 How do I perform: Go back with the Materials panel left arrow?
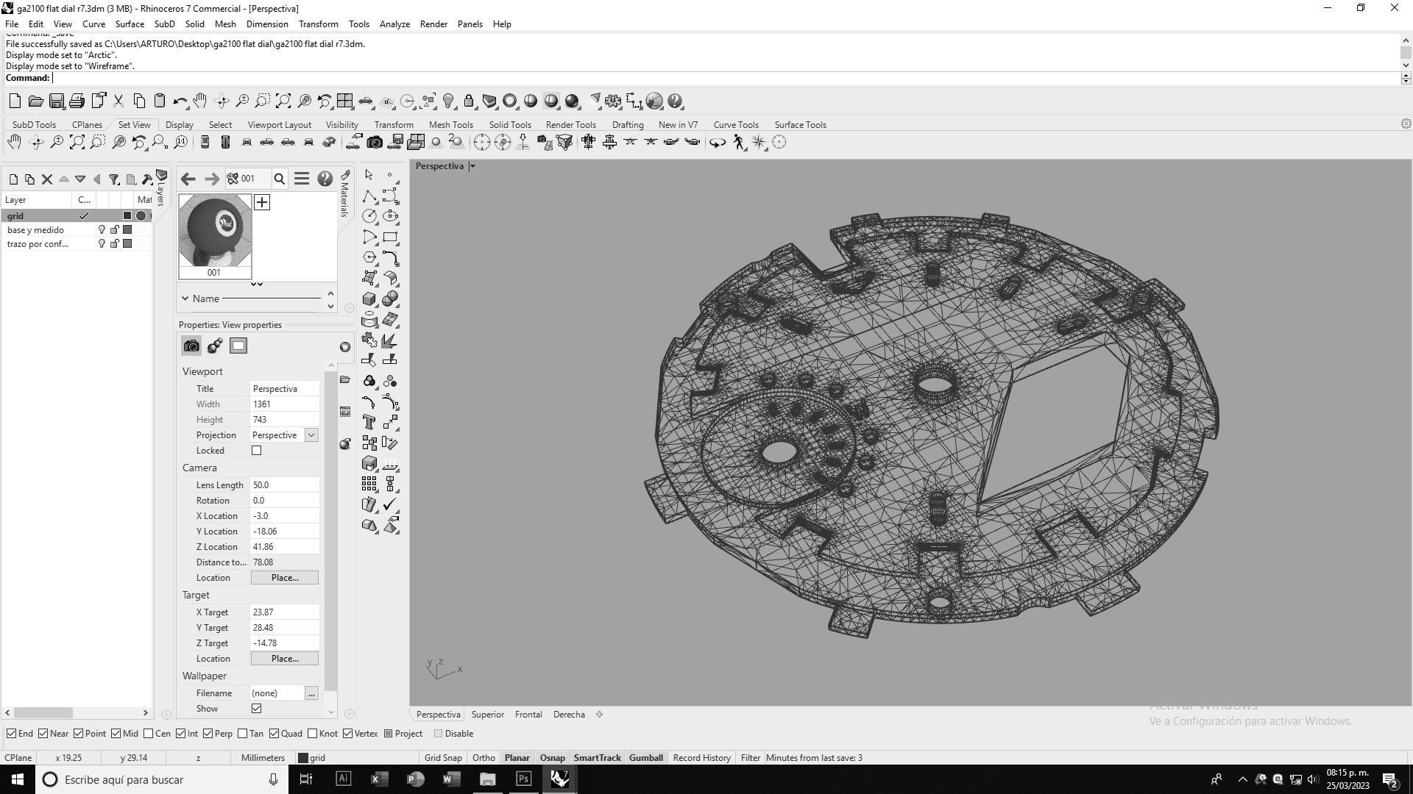click(x=188, y=179)
